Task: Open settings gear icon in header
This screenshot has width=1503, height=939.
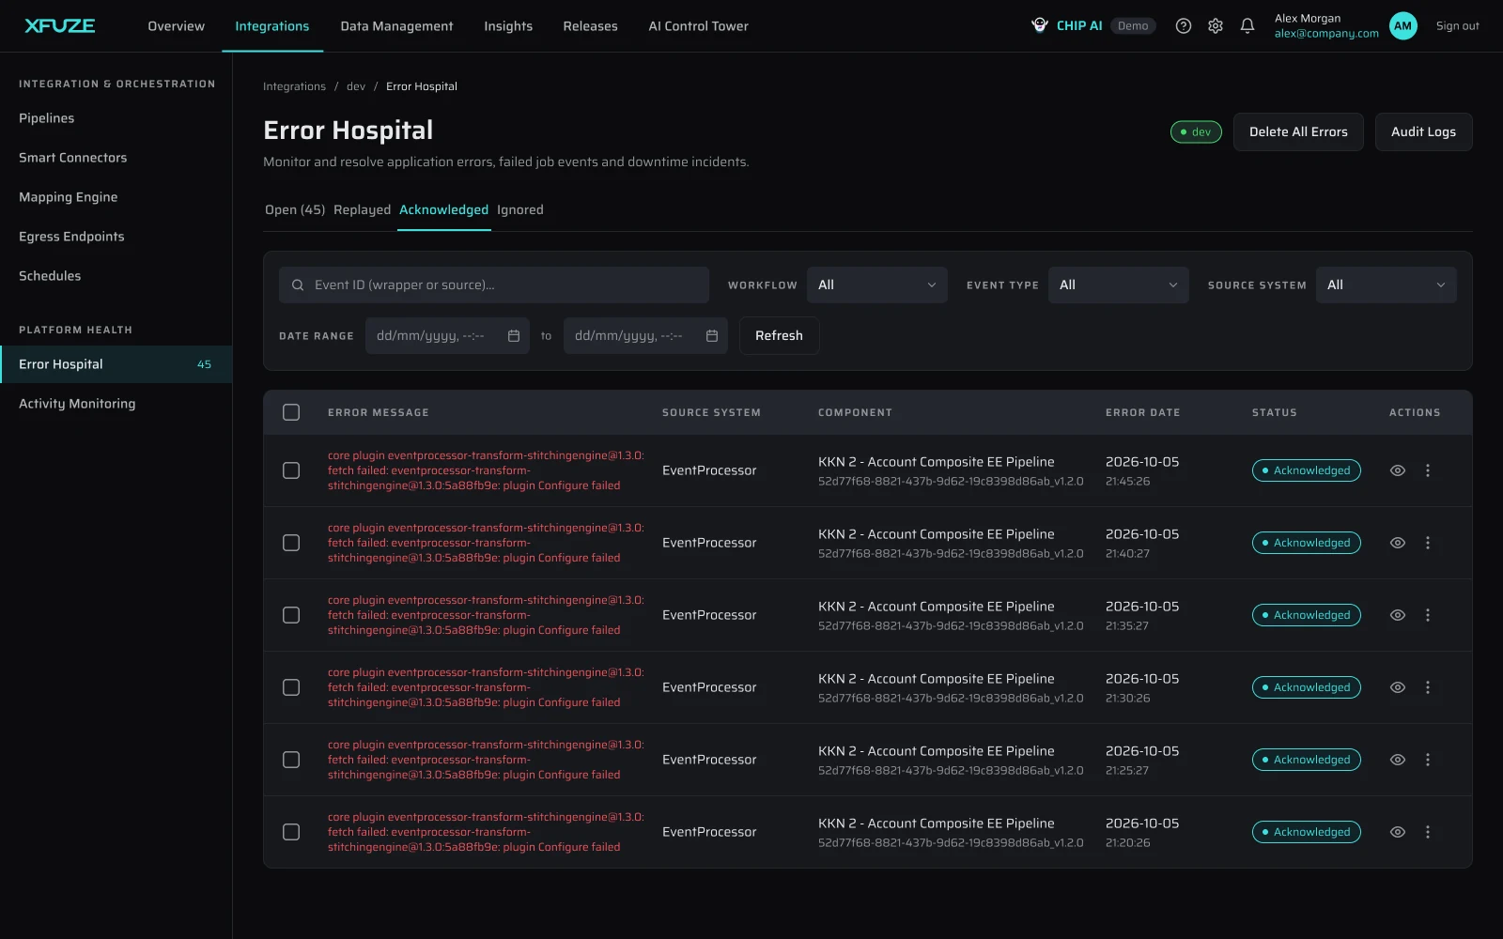Action: coord(1216,26)
